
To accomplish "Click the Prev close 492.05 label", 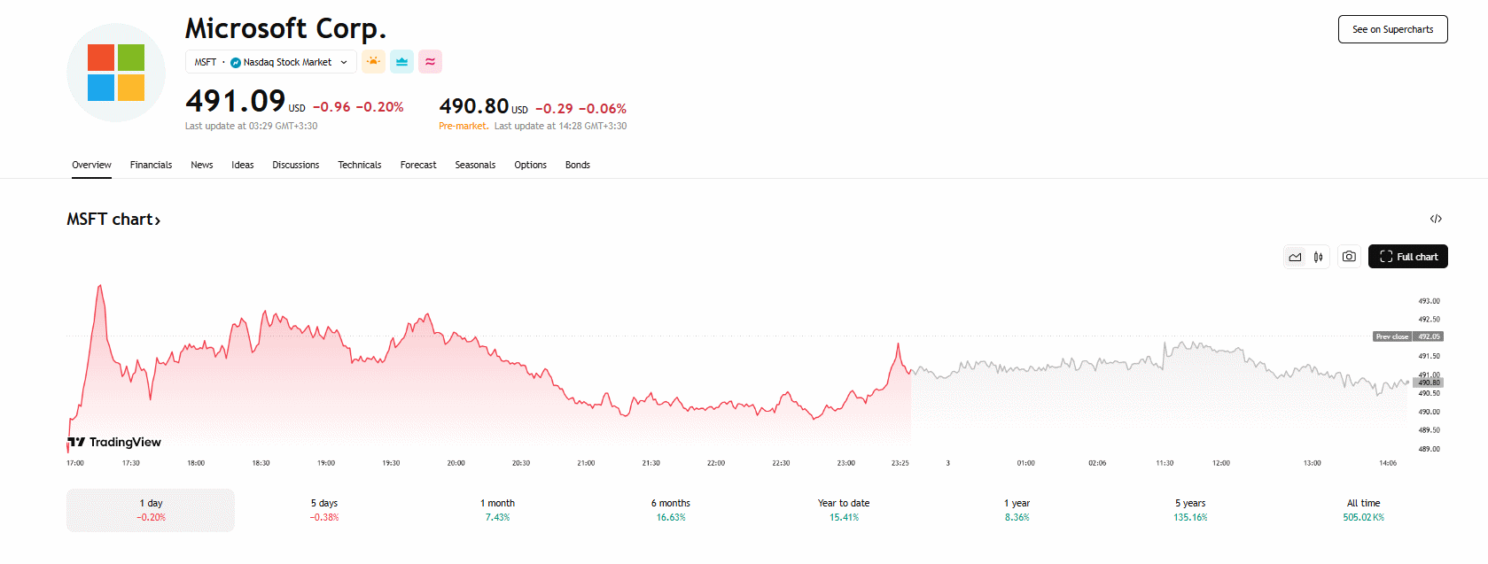I will click(1408, 336).
